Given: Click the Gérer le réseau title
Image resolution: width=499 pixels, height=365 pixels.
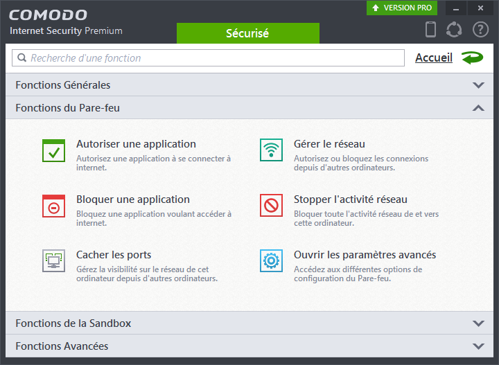Looking at the screenshot, I should click(329, 144).
